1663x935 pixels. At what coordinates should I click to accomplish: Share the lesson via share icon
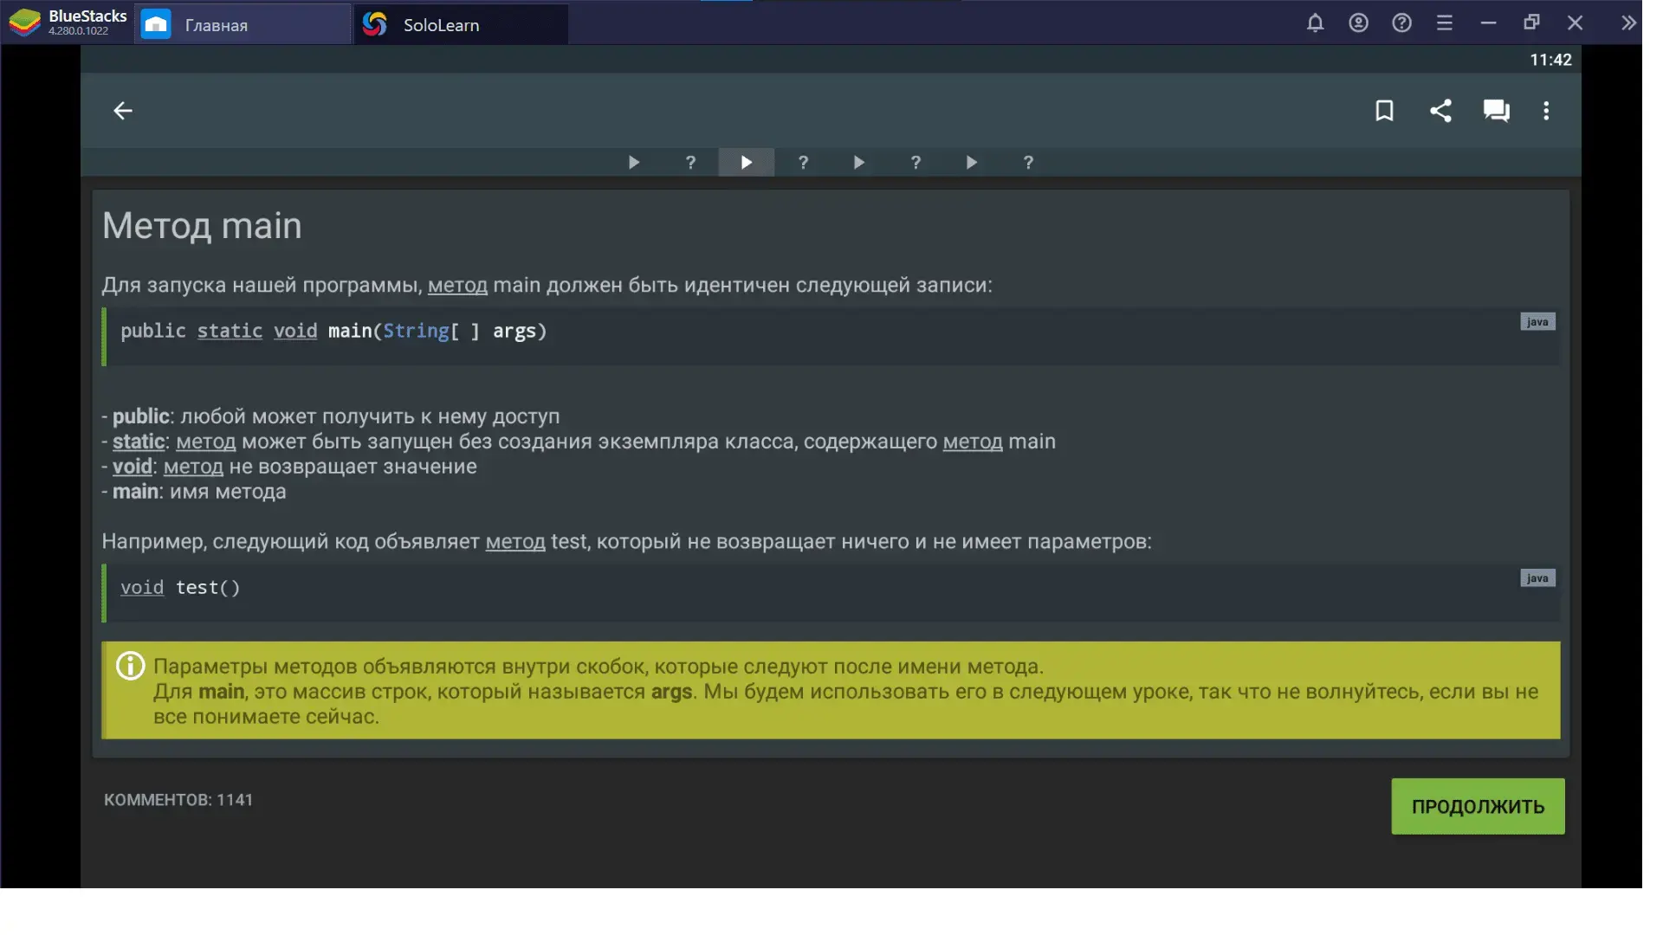tap(1440, 111)
